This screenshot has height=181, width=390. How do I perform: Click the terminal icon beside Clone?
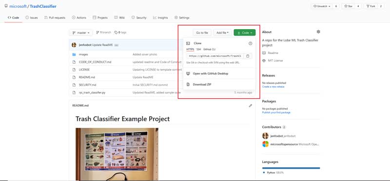pyautogui.click(x=188, y=43)
